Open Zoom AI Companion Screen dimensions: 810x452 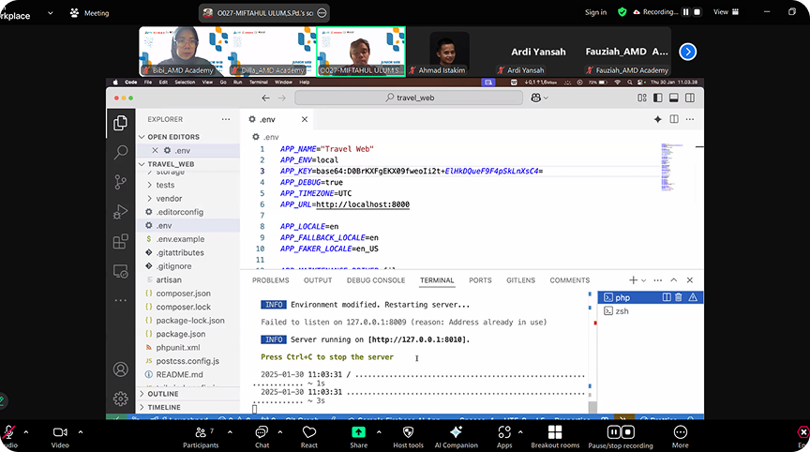click(x=457, y=437)
